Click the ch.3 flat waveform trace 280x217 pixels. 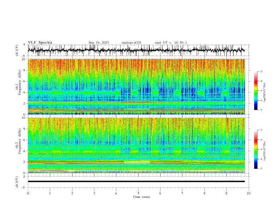click(x=136, y=182)
